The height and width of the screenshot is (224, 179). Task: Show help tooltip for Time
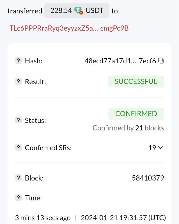coord(18,198)
